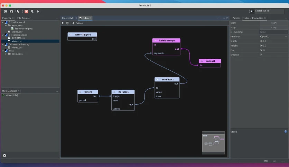Start the /video root with play icon
Screen dimensions: 289x167
[63, 23]
